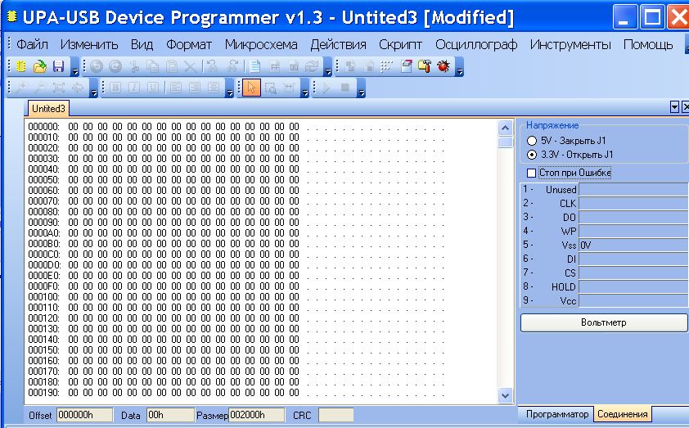Open the Инструменты menu
This screenshot has width=689, height=428.
point(570,44)
